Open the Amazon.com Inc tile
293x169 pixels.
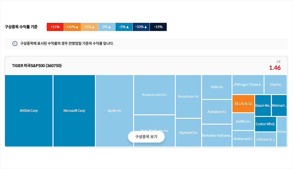point(154,95)
